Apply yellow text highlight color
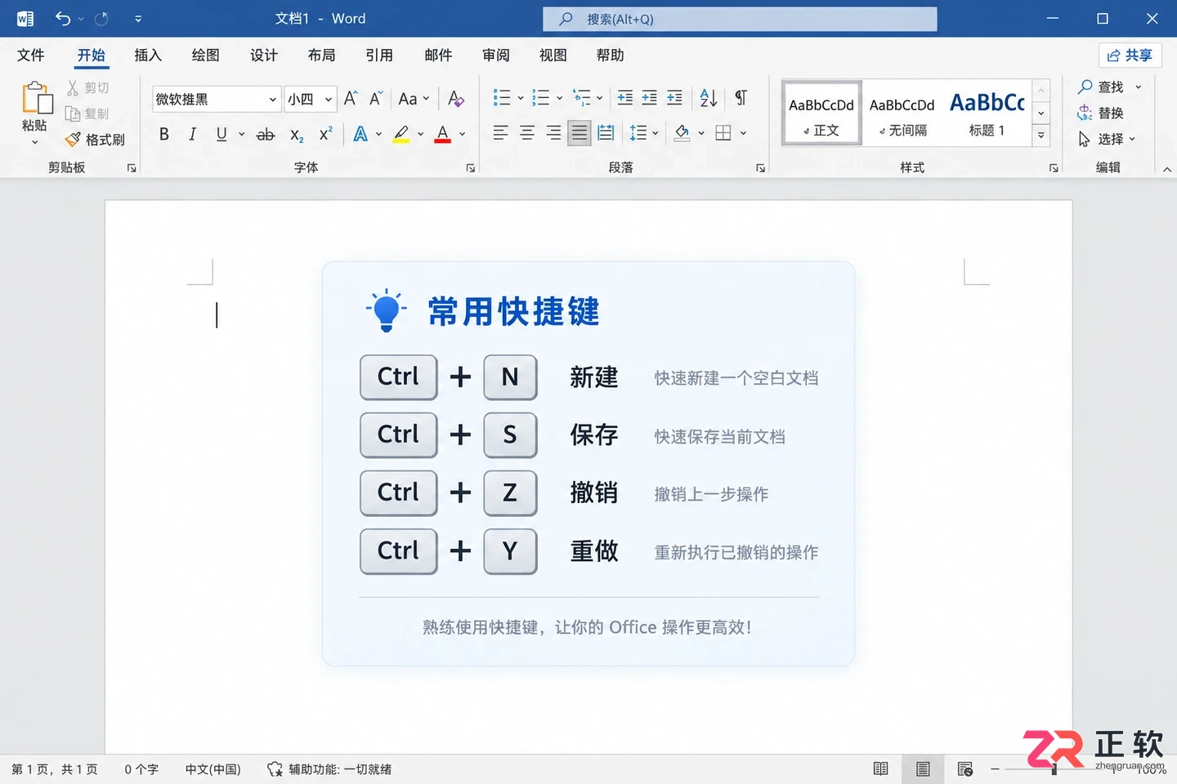The width and height of the screenshot is (1177, 784). point(401,134)
